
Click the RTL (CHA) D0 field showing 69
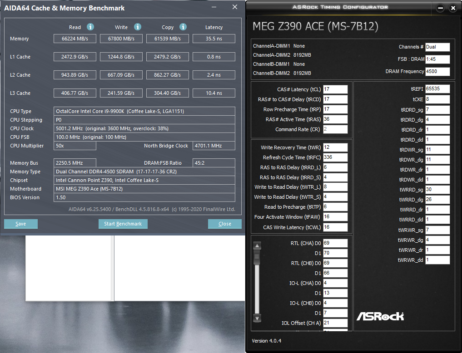335,243
